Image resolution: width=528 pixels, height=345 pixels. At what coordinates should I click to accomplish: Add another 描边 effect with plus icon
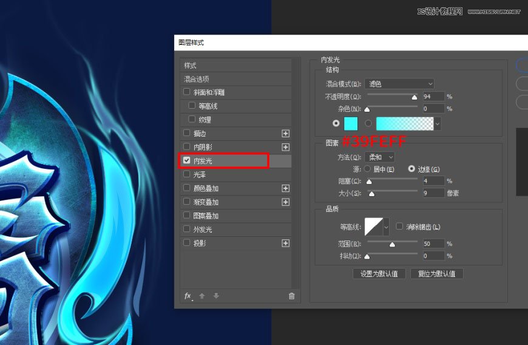[286, 134]
